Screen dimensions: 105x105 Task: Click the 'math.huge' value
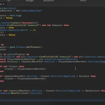[x=16, y=16]
